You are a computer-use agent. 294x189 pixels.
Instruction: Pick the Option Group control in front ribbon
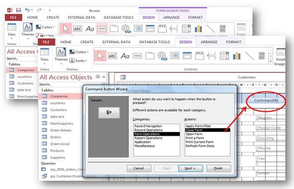pos(199,55)
